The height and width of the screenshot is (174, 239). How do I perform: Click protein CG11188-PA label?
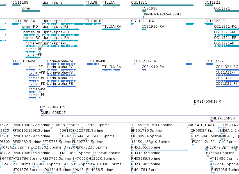tap(24, 61)
